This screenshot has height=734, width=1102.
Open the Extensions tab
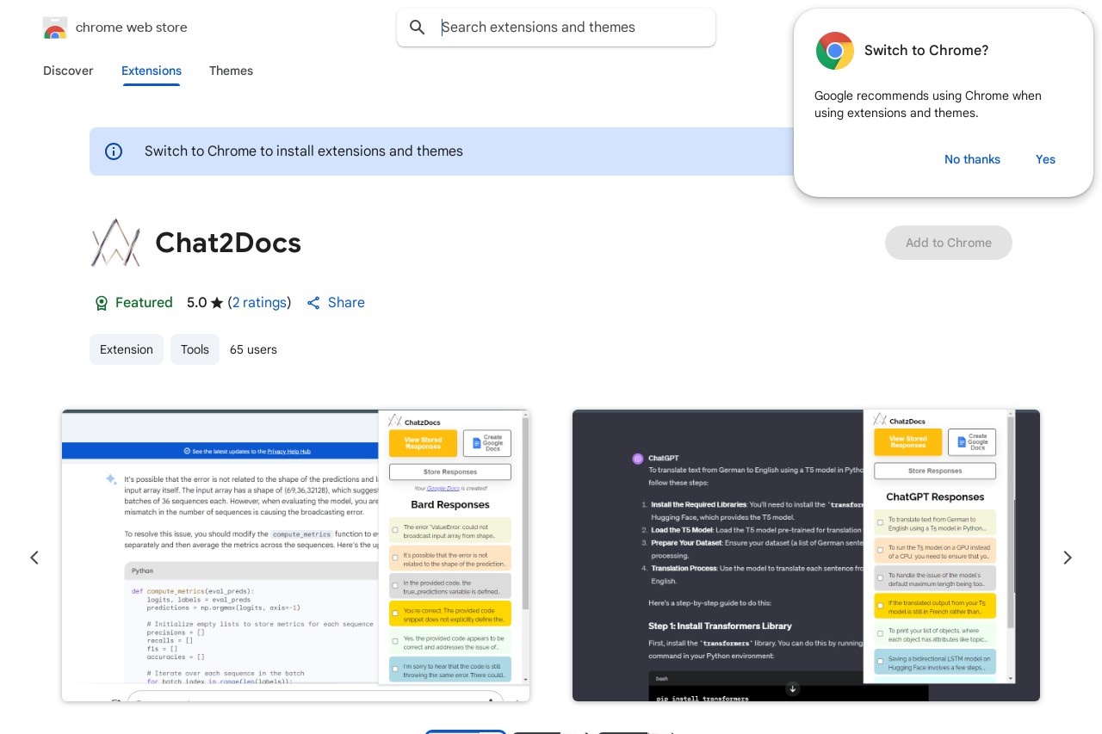152,71
